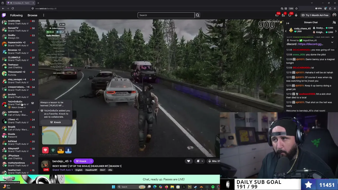The width and height of the screenshot is (338, 190).
Task: Open the Following page
Action: point(16,15)
